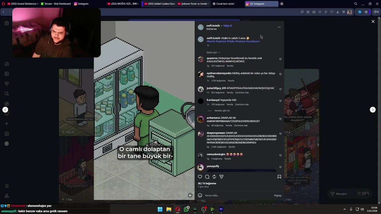Click browser send flow arrow toolbar icon
The width and height of the screenshot is (381, 214).
326,12
